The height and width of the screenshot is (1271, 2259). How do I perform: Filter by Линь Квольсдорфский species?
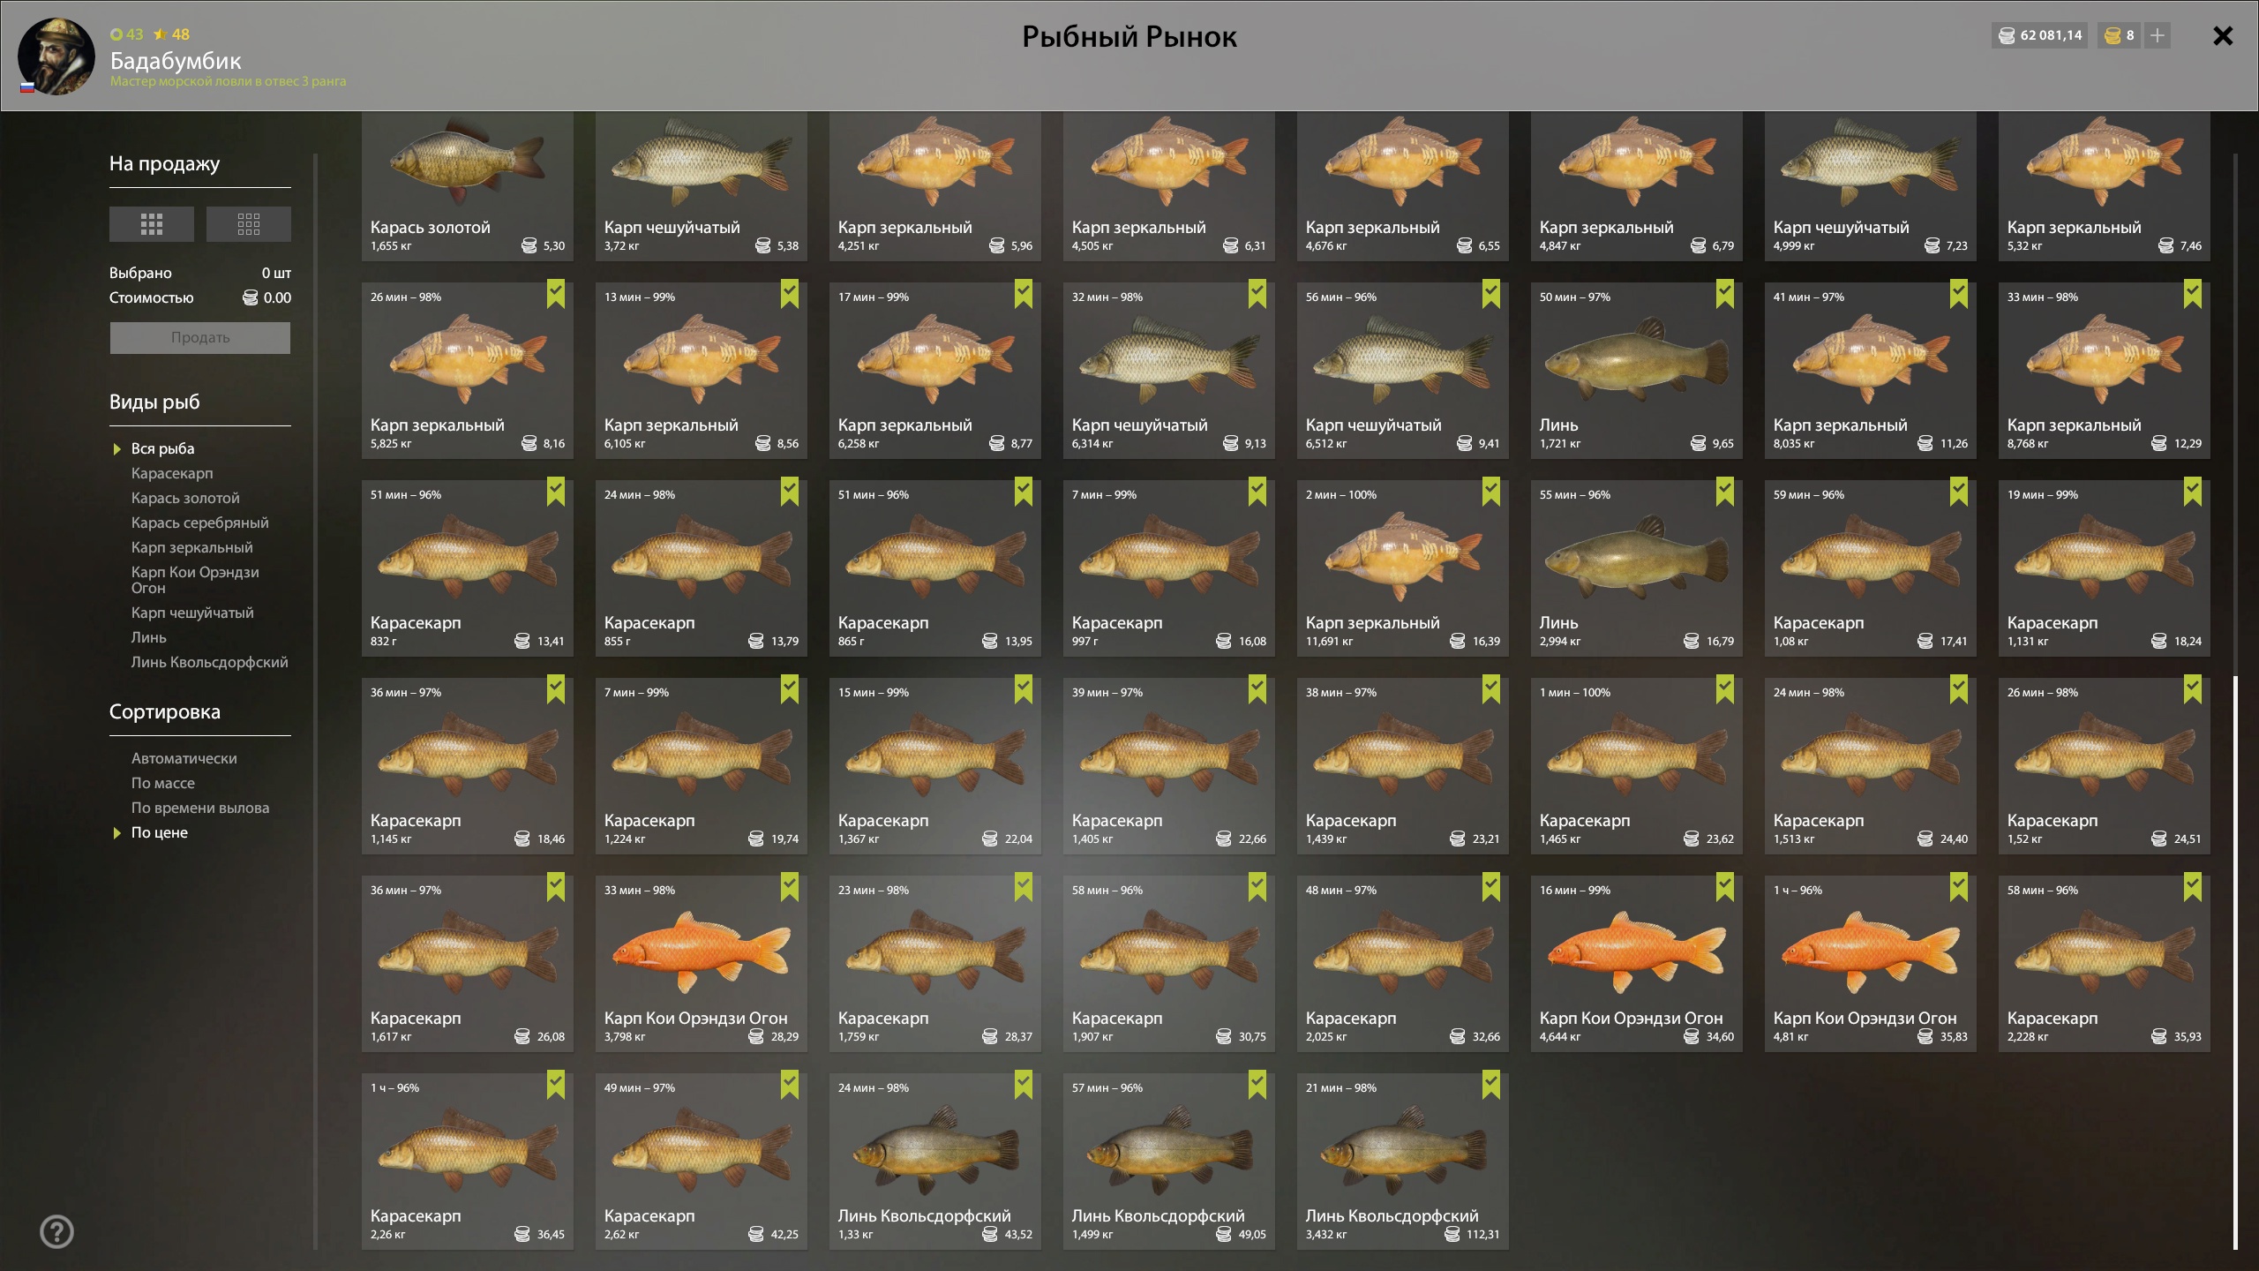(x=210, y=662)
